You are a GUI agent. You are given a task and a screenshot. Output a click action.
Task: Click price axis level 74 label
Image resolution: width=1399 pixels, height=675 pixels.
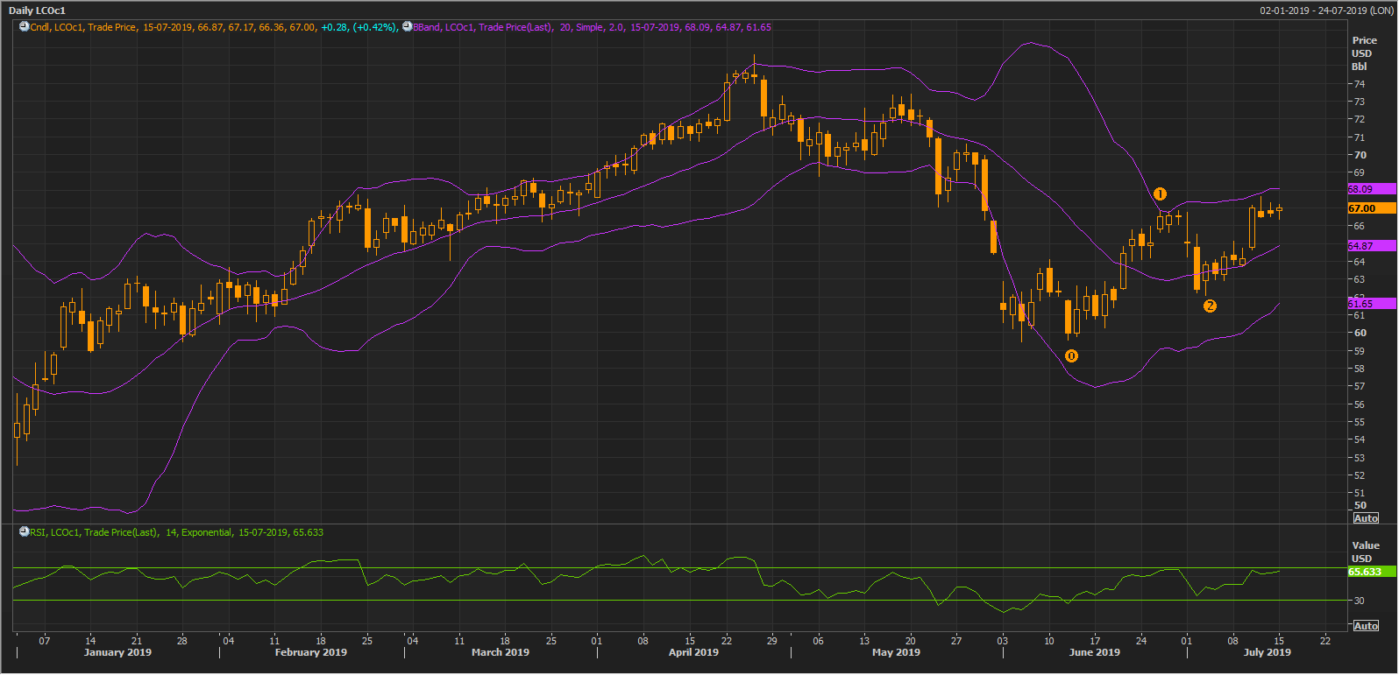click(x=1360, y=84)
